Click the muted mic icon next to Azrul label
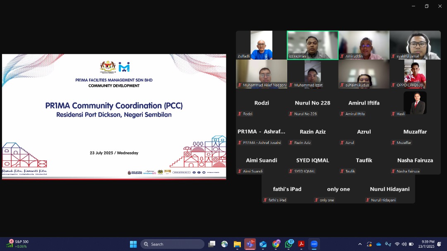 point(342,142)
